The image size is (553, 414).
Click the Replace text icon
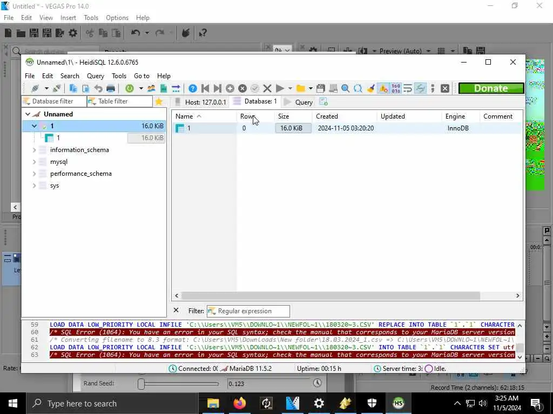358,88
